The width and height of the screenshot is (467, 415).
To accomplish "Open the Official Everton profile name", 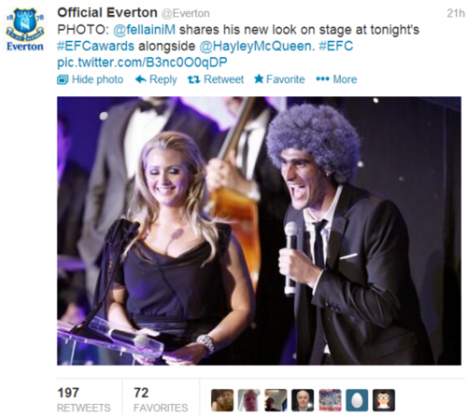I will [107, 13].
